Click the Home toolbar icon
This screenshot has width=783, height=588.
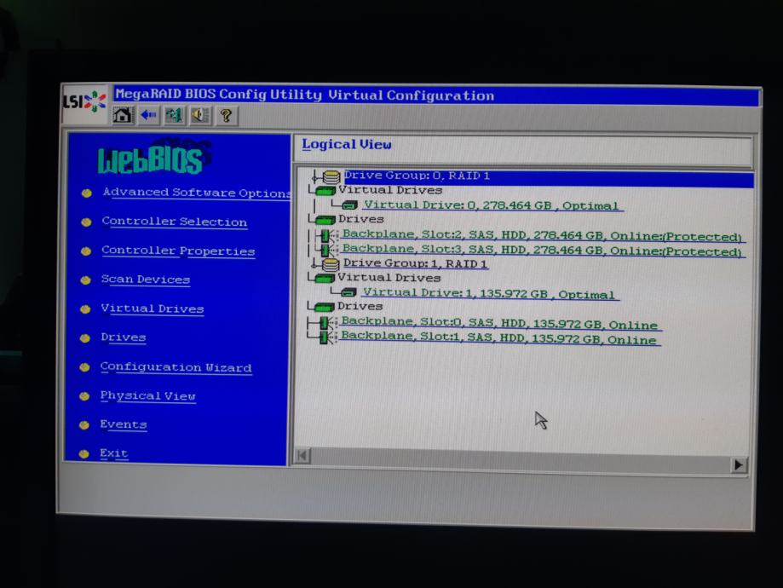[123, 116]
